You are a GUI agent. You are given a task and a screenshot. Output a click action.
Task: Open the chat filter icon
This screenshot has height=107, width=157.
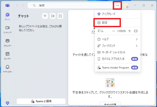point(45,16)
